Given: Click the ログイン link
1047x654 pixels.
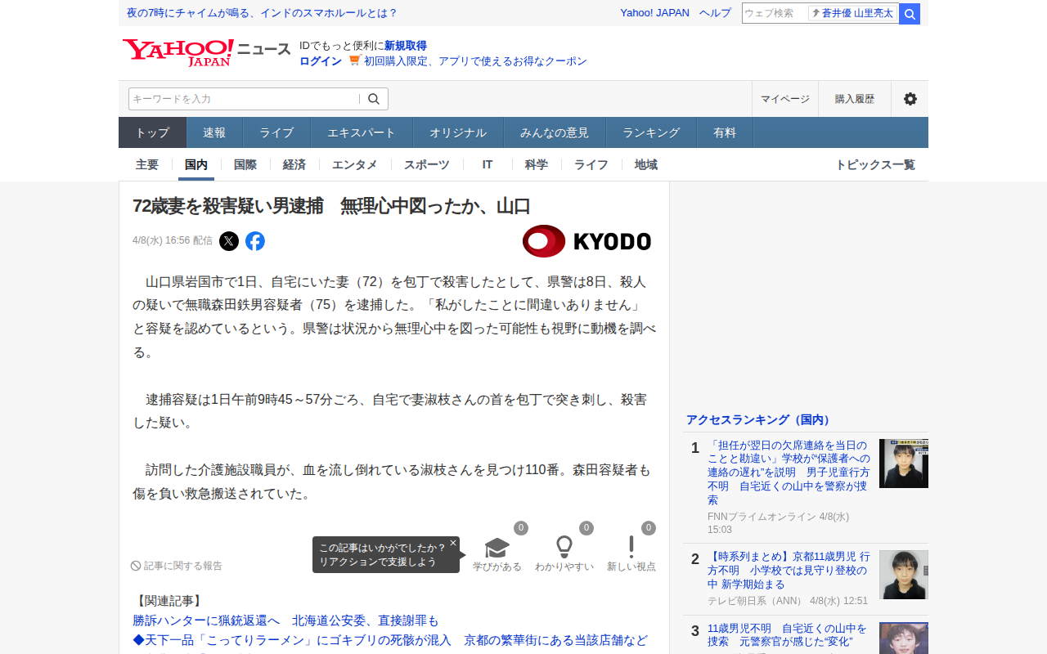Looking at the screenshot, I should pyautogui.click(x=321, y=61).
